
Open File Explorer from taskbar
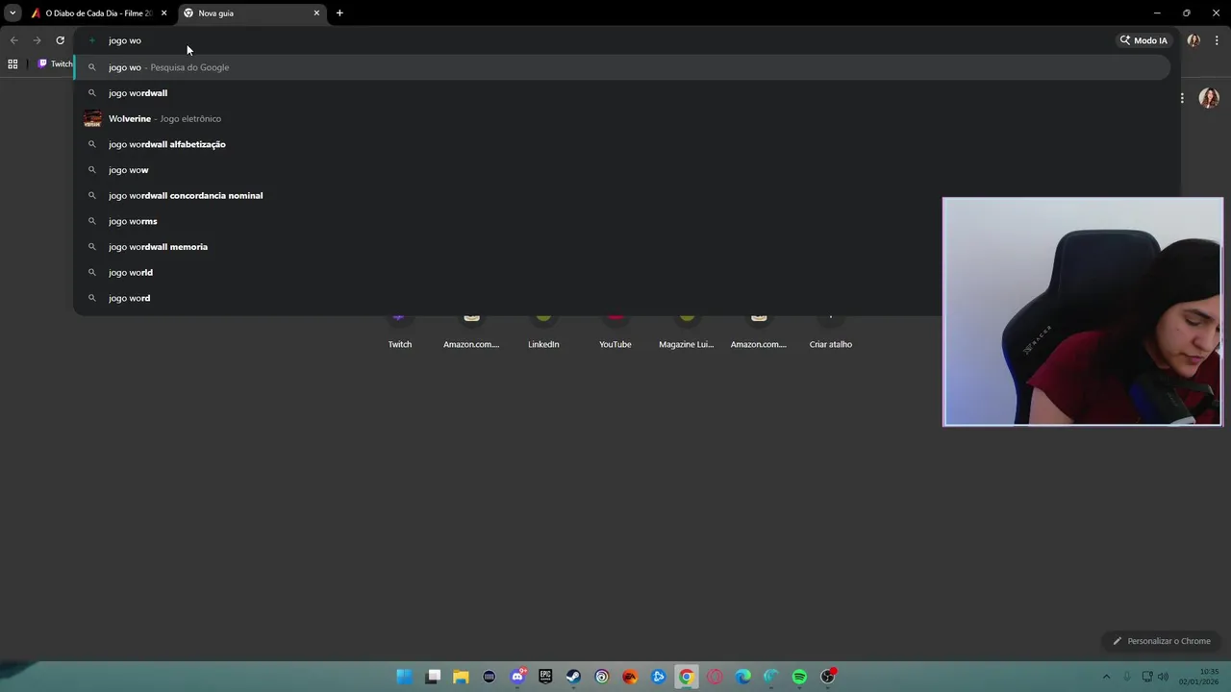pos(461,677)
